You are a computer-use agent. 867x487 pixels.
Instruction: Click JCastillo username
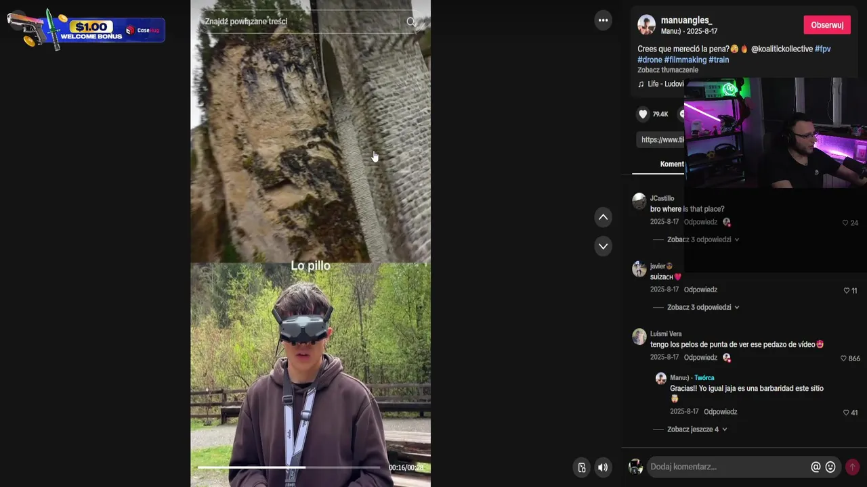[662, 198]
